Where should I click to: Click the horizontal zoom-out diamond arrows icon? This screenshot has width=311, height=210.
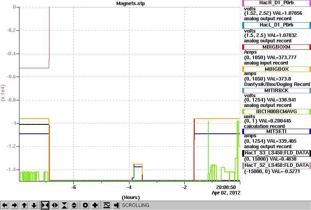tap(55, 205)
